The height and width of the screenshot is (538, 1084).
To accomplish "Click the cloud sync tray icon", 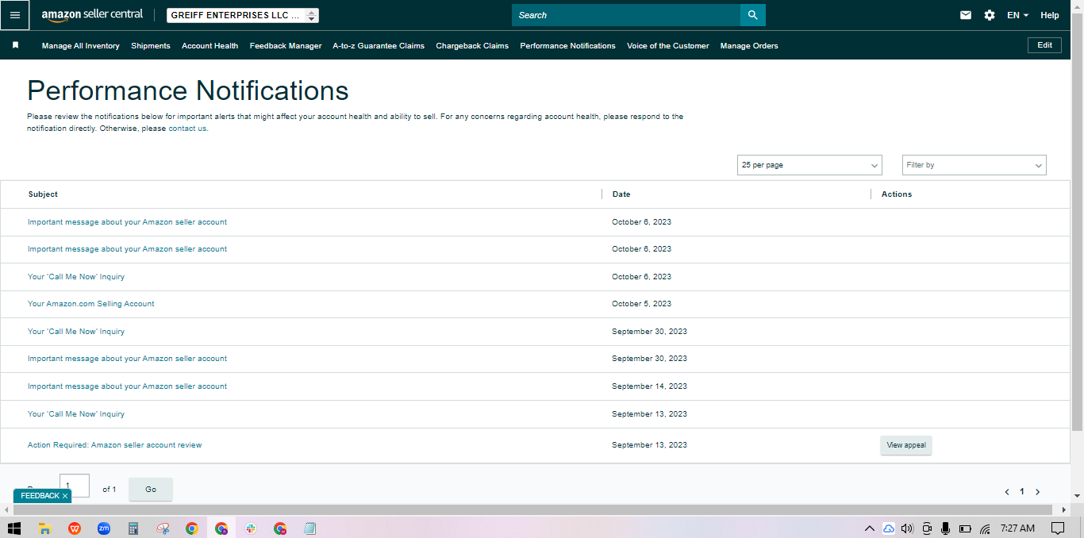I will (889, 528).
